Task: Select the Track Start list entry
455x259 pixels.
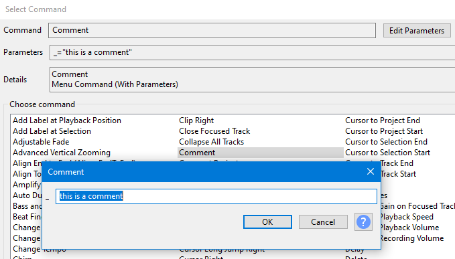Action: coord(399,174)
